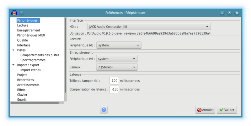Screen dimensions: 251x126
Task: Select Import / export category
Action: 28,65
